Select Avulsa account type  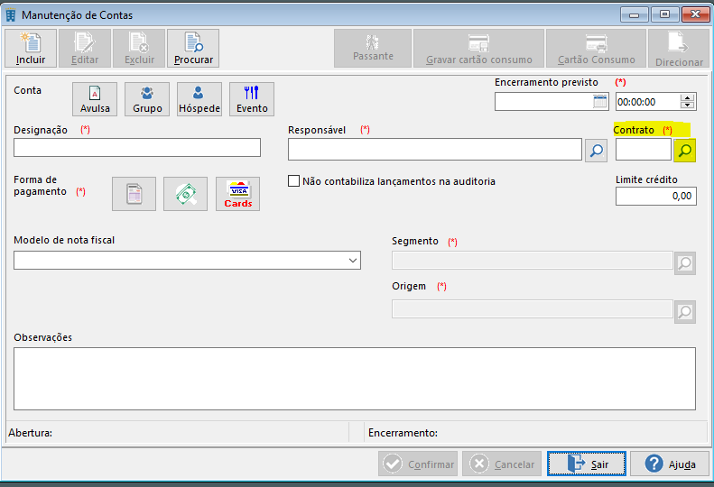(x=95, y=99)
